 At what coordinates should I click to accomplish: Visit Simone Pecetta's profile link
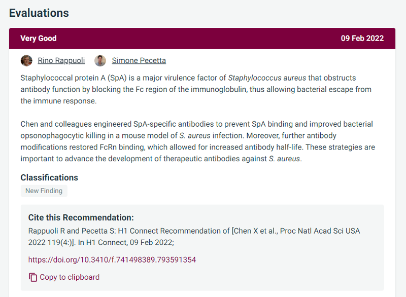click(139, 60)
